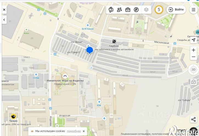The image size is (199, 136).
Task: Click the Мясниковой street label
Action: 162,42
